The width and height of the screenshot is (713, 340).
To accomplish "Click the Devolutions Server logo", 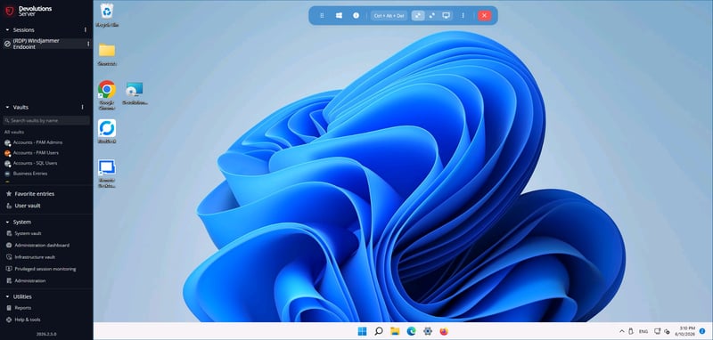I will tap(29, 11).
